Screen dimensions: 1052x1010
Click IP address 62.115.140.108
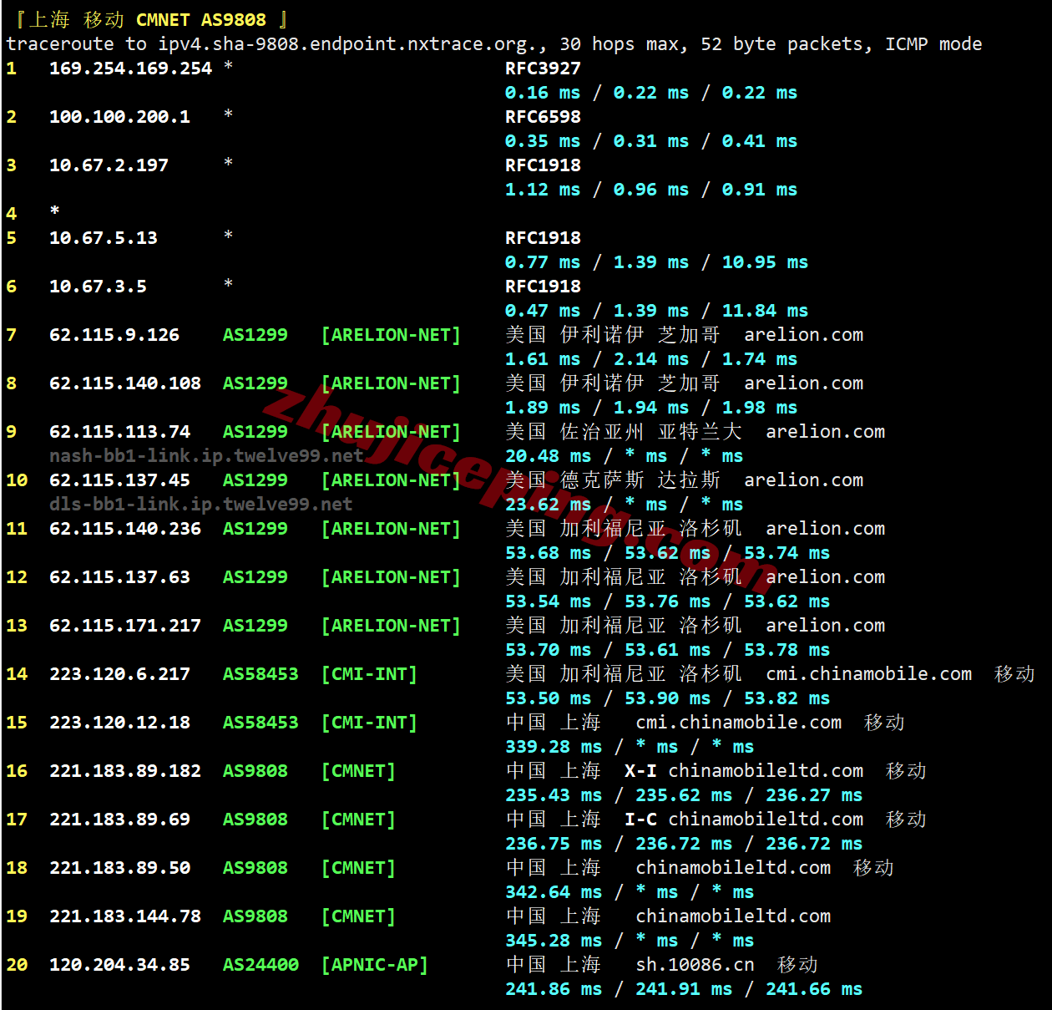(x=125, y=383)
